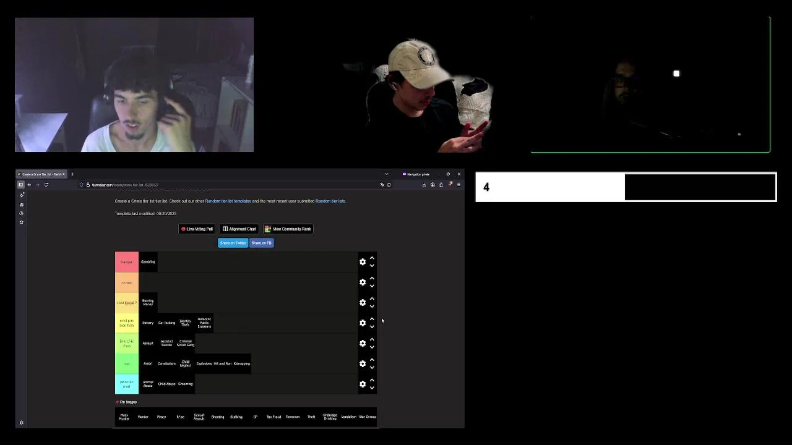Select the Create a Crime Tier List tab
Screen dimensions: 792x445
pos(41,174)
